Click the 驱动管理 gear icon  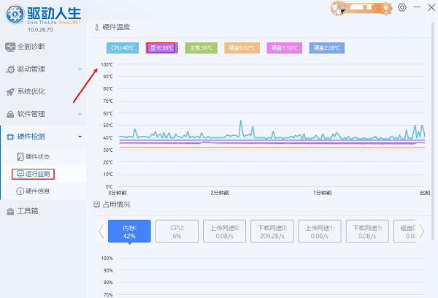(10, 69)
